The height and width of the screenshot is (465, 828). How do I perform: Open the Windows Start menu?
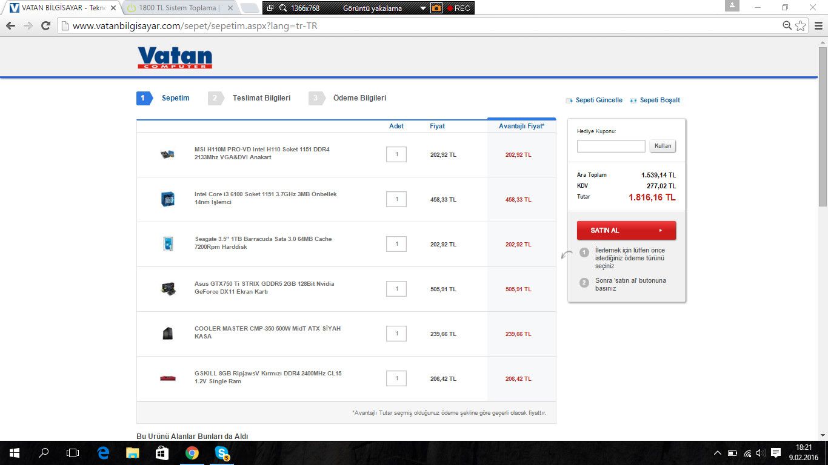tap(15, 453)
